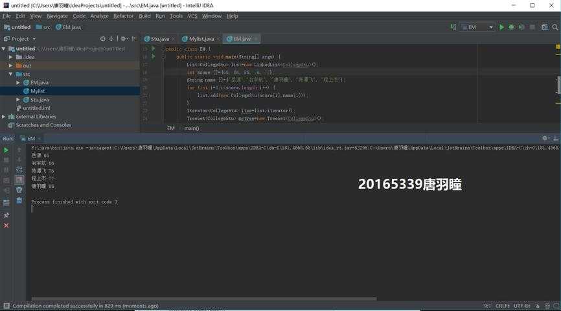561x311 pixels.
Task: Run EM with coverage icon
Action: click(521, 27)
